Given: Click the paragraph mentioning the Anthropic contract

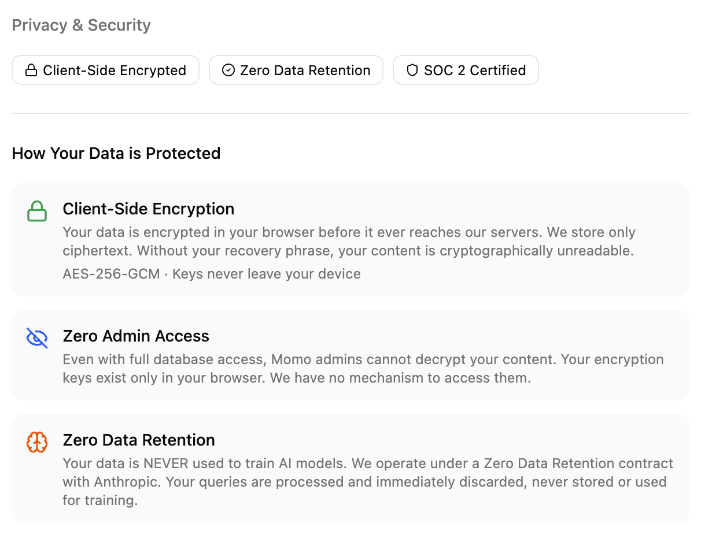Looking at the screenshot, I should click(x=368, y=481).
